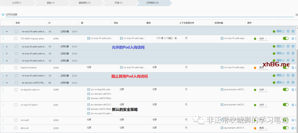Screen dimensions: 298x133
Task: Click ns-wcp-01-yelb-pod source group in TCP 4567 rule
Action: [x=99, y=39]
